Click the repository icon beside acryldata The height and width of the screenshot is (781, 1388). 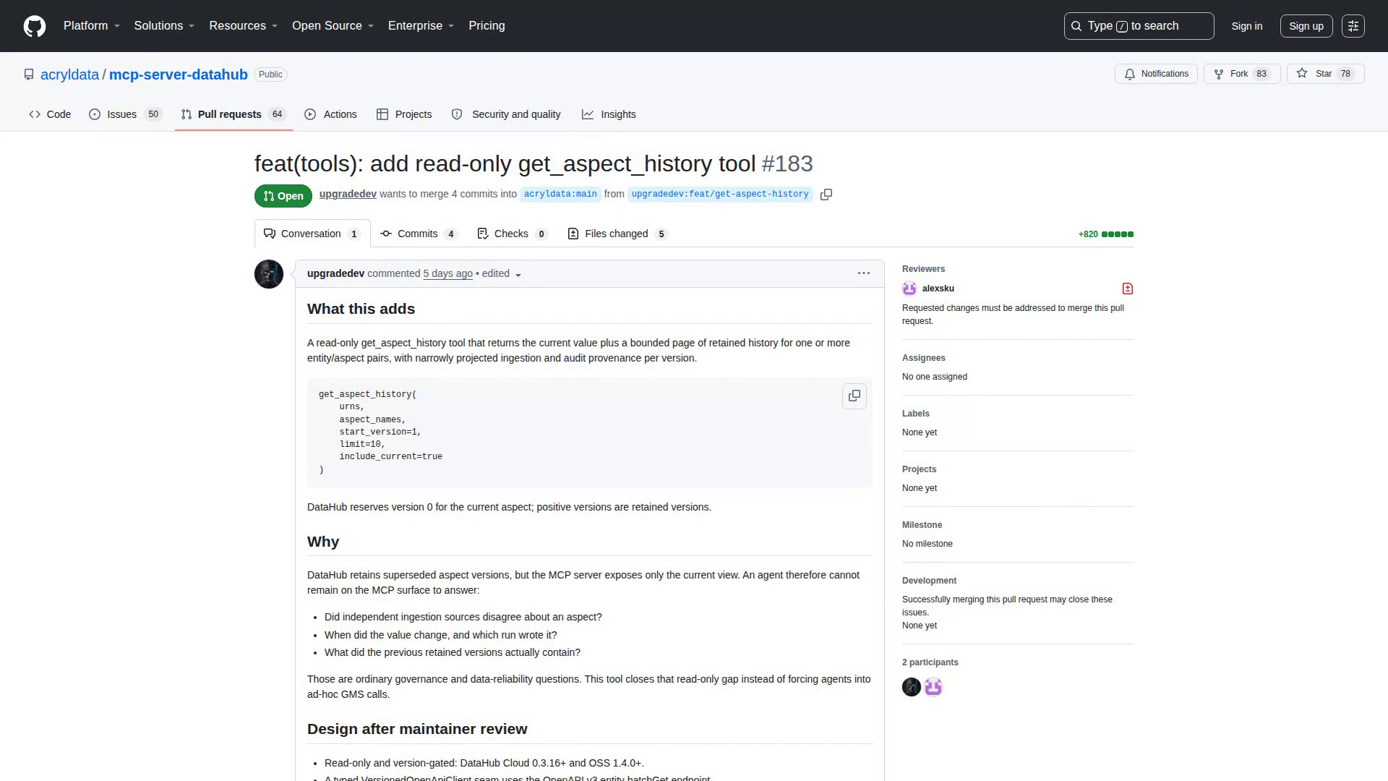coord(29,74)
